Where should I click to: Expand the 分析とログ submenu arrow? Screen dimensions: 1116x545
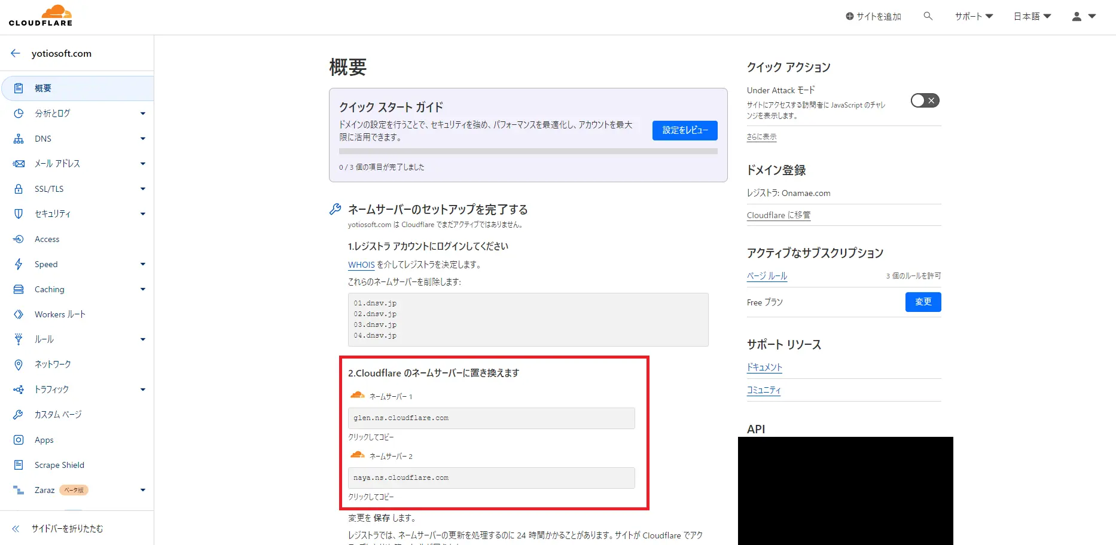143,114
